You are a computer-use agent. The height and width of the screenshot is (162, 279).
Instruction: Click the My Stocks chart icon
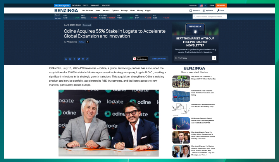(x=206, y=10)
